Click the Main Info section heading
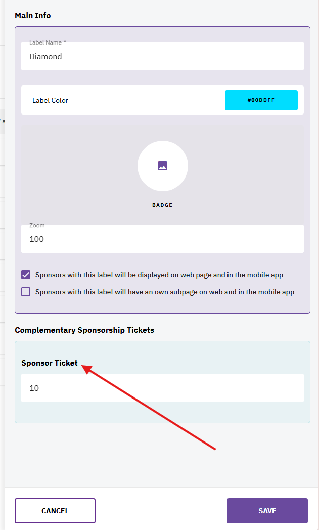 click(x=33, y=16)
